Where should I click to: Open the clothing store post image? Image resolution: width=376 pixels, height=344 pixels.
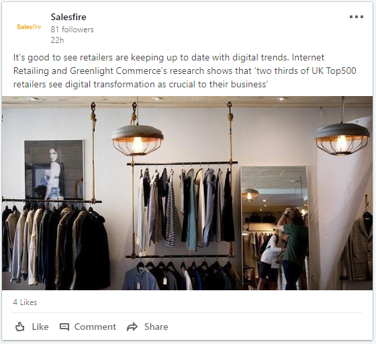(x=187, y=193)
